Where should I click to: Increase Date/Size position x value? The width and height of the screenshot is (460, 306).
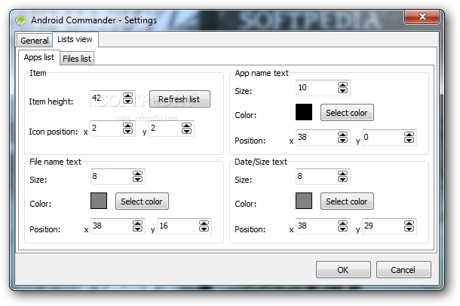pyautogui.click(x=342, y=223)
